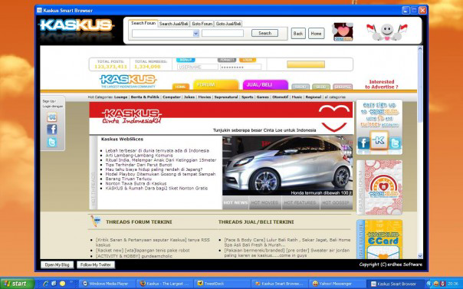Viewport: 463px width, 289px height.
Task: Click the page scrollbar down arrow
Action: (420, 256)
